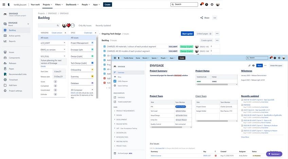Toggle checkbox for ENVIS-144 issue
Viewport: 288px width, 159px height.
tap(105, 51)
